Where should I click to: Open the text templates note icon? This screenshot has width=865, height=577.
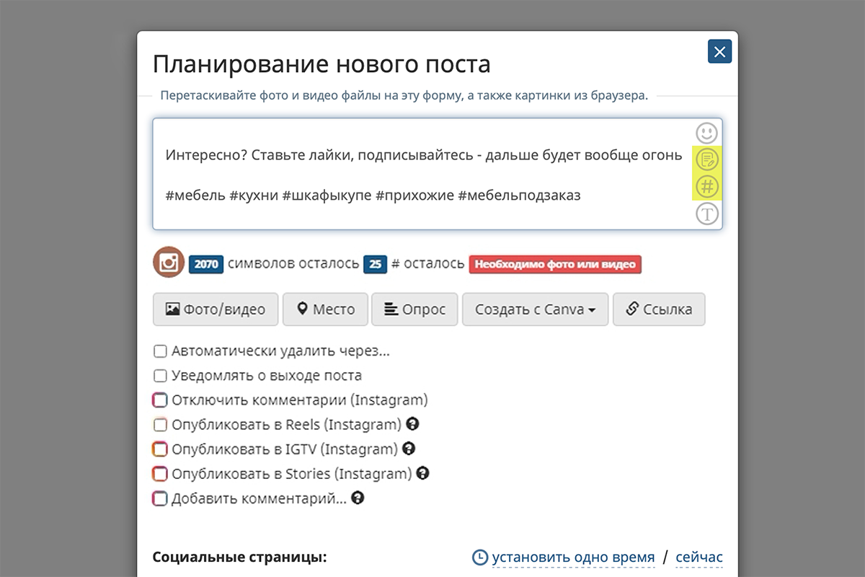[708, 159]
